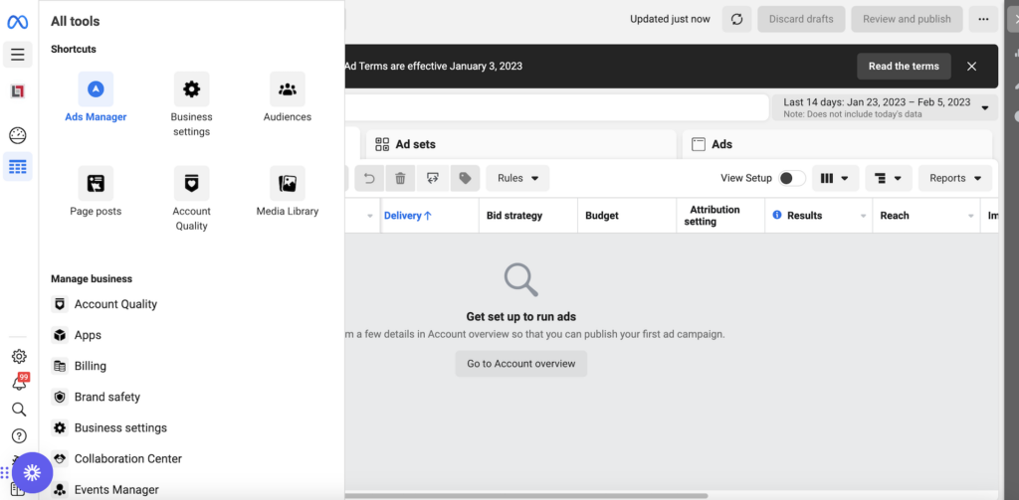Expand dropdown arrow left of Delivery column
Screen dimensions: 1019x500
point(370,216)
